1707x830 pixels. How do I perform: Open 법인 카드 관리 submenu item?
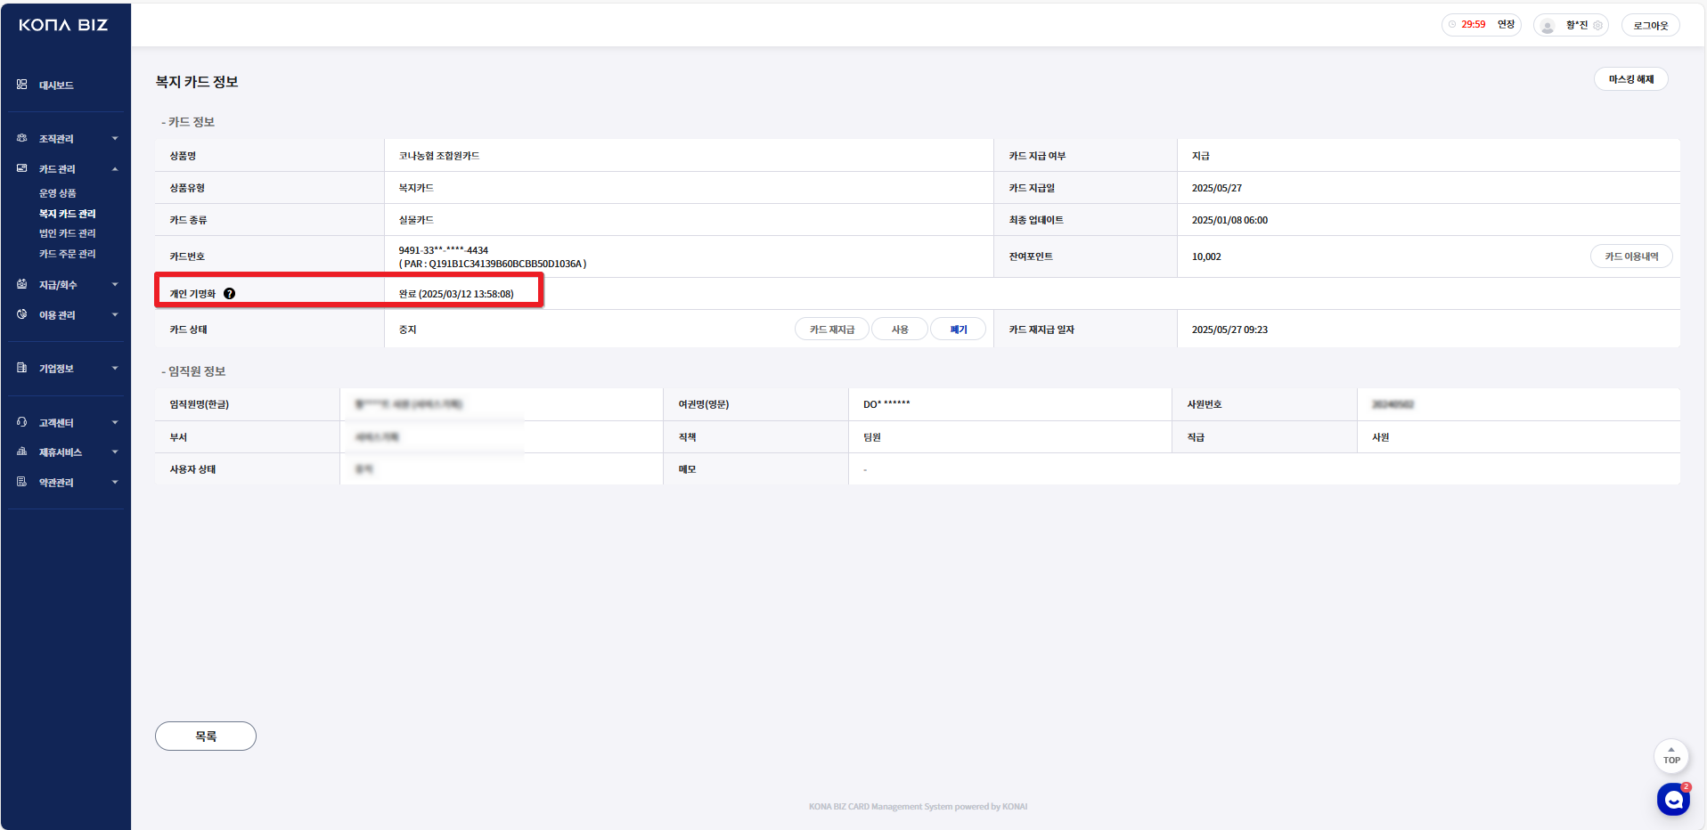click(x=67, y=233)
